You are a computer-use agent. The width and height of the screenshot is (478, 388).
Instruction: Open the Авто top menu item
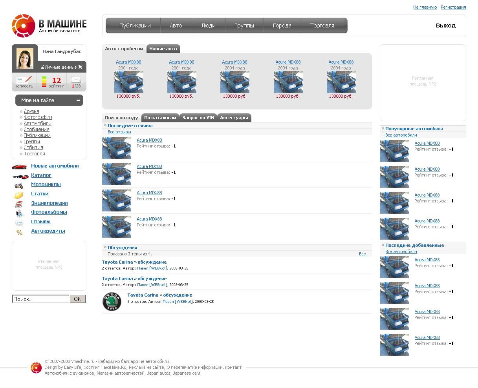coord(176,26)
